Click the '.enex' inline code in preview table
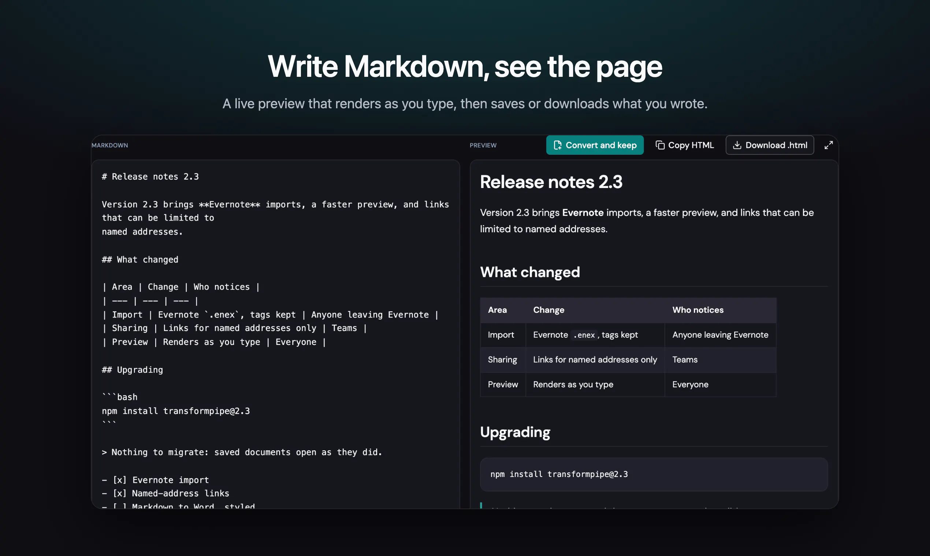 pos(584,335)
